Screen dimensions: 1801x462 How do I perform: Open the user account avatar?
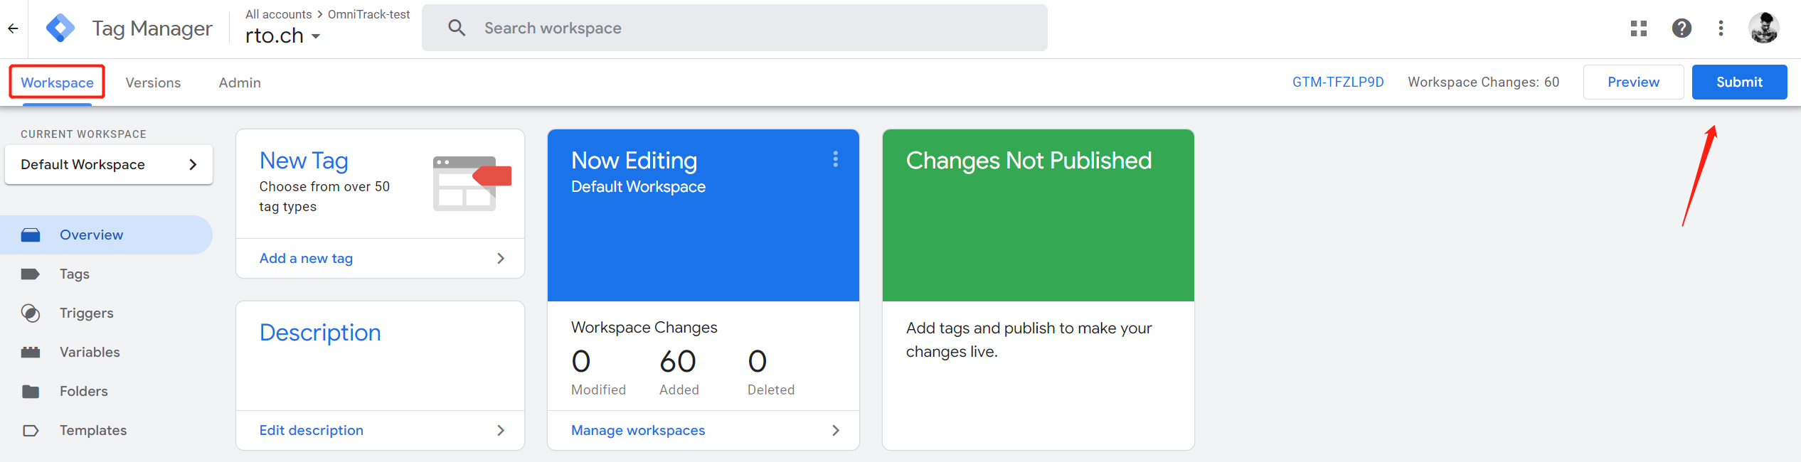point(1764,28)
